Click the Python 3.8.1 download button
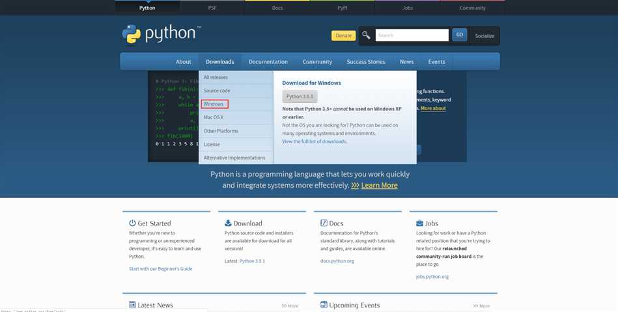618x312 pixels. pos(300,96)
